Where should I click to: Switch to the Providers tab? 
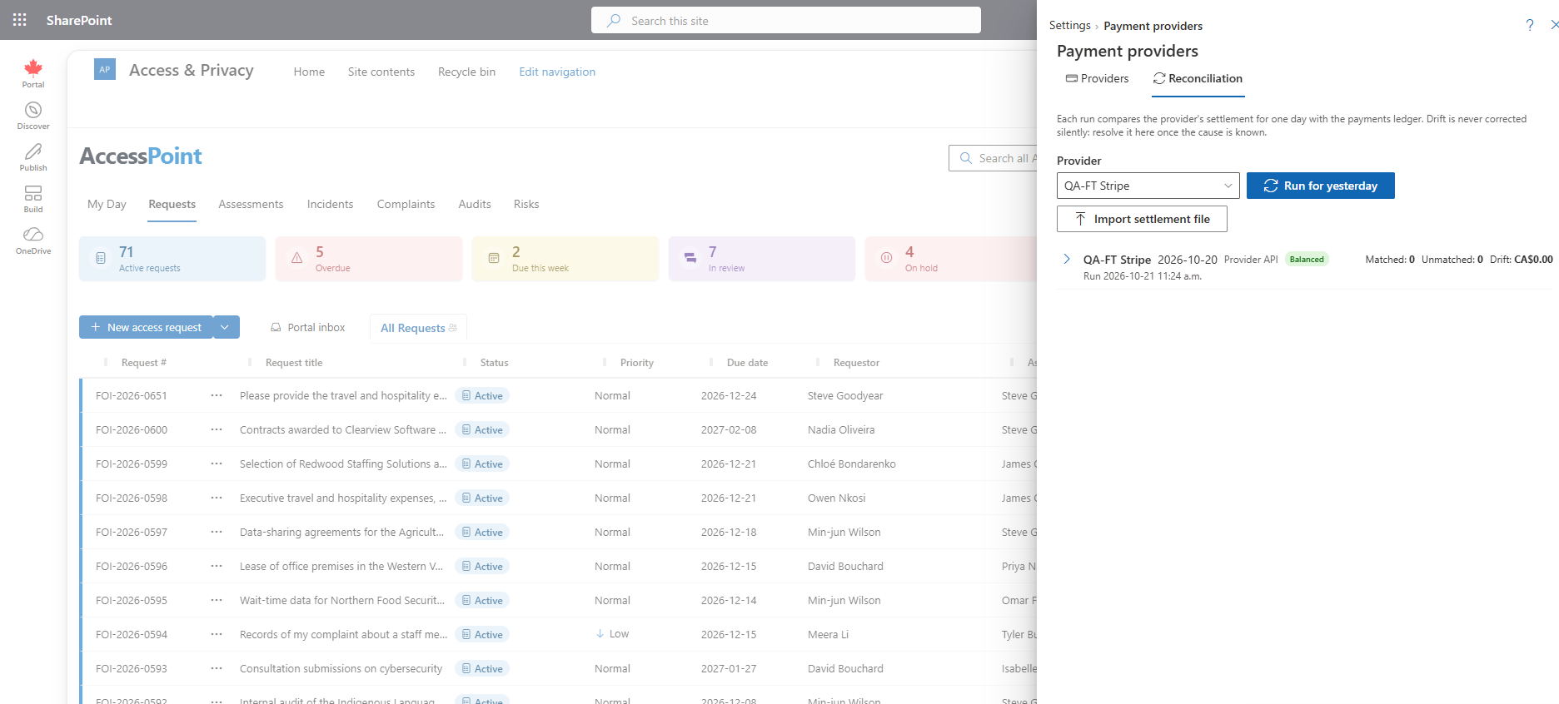(x=1098, y=78)
